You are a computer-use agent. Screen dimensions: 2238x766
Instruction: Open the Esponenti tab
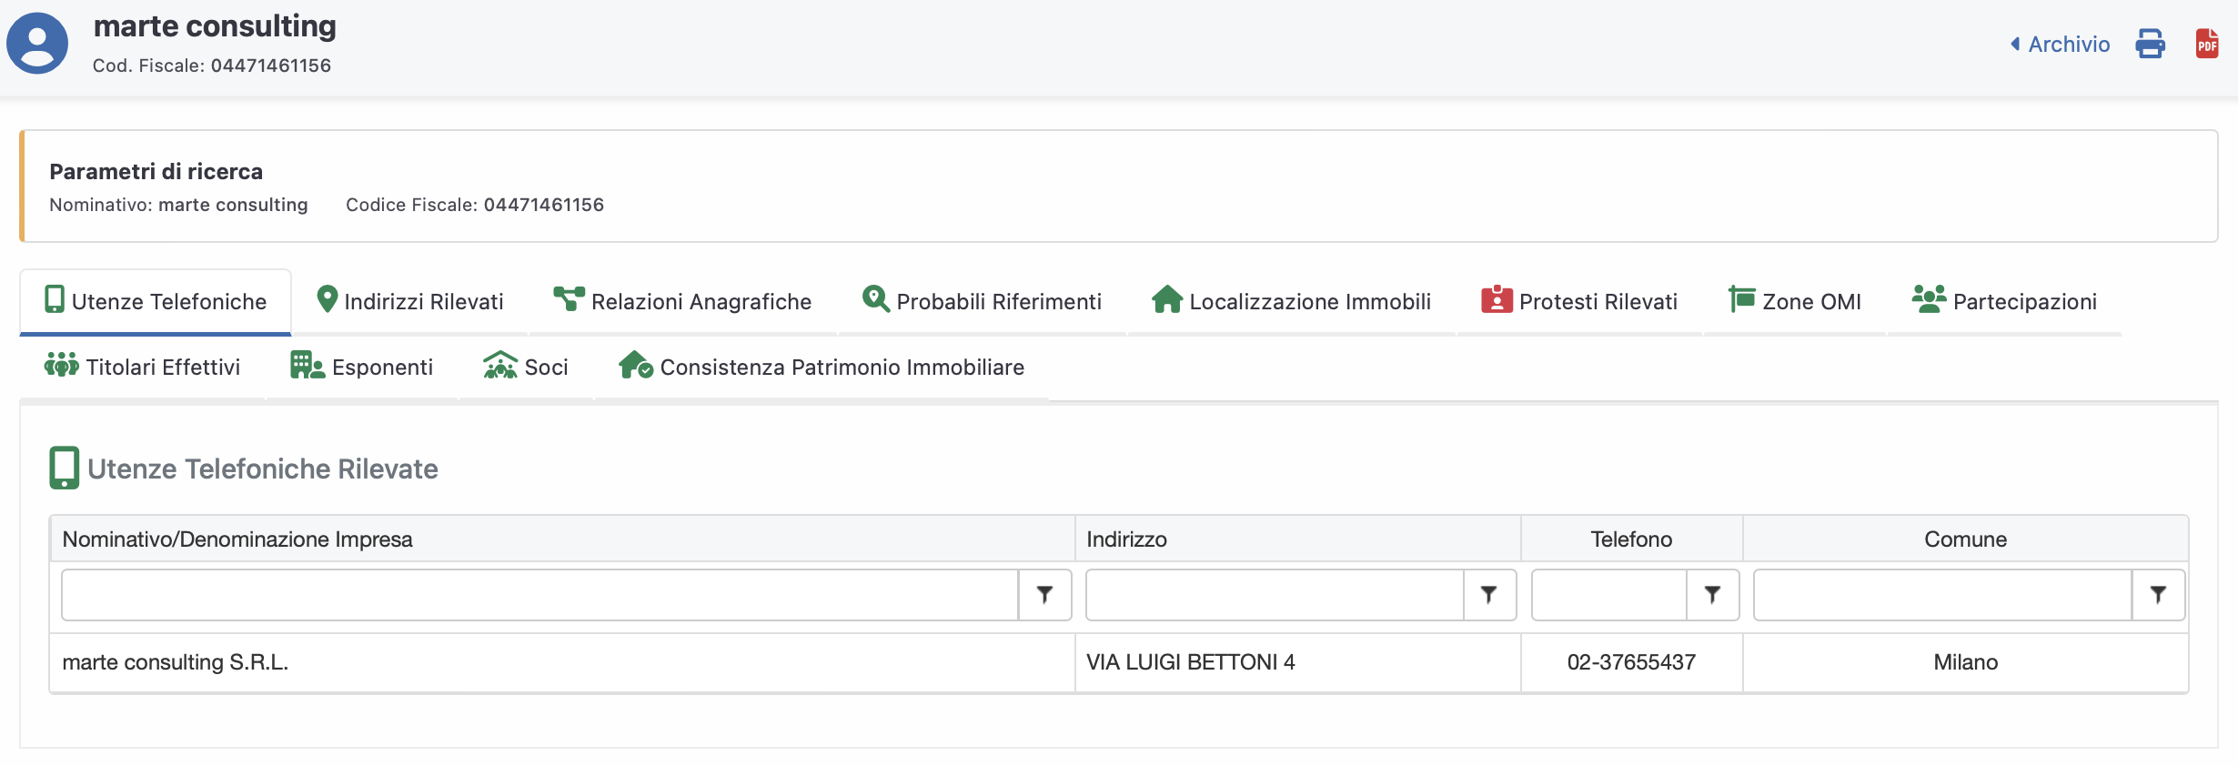click(x=362, y=367)
